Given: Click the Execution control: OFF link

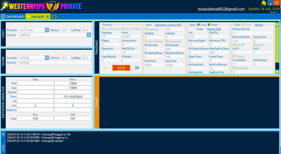Looking at the screenshot, I should (x=168, y=25).
